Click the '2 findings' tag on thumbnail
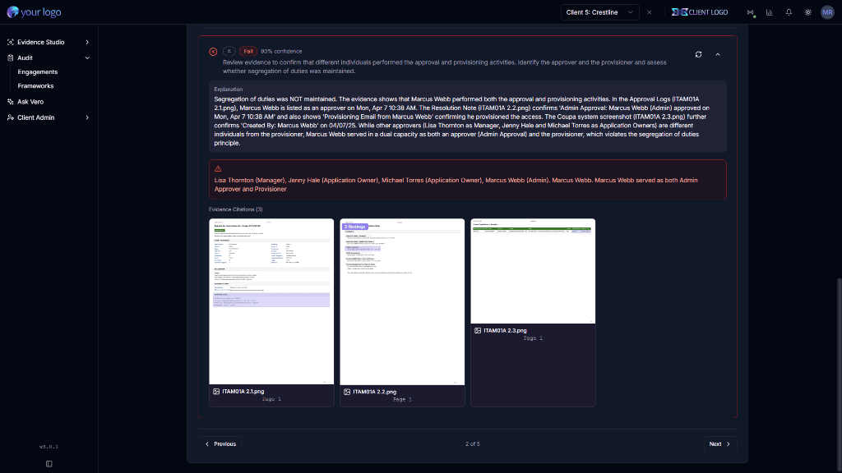Screen dimensions: 842x473 coord(355,227)
